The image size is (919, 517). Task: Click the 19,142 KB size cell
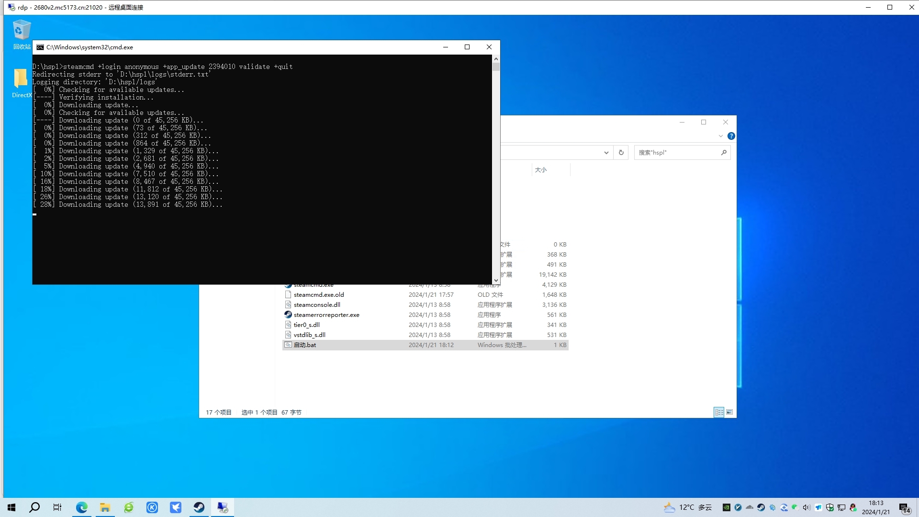pyautogui.click(x=552, y=275)
